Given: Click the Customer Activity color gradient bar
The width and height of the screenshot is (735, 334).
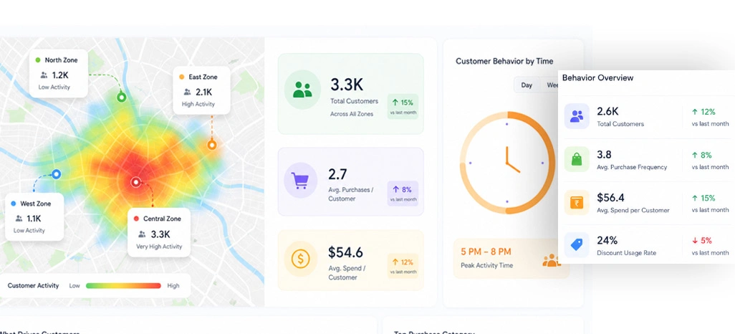Looking at the screenshot, I should [x=123, y=286].
